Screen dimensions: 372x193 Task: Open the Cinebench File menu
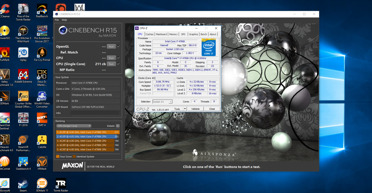pyautogui.click(x=57, y=20)
